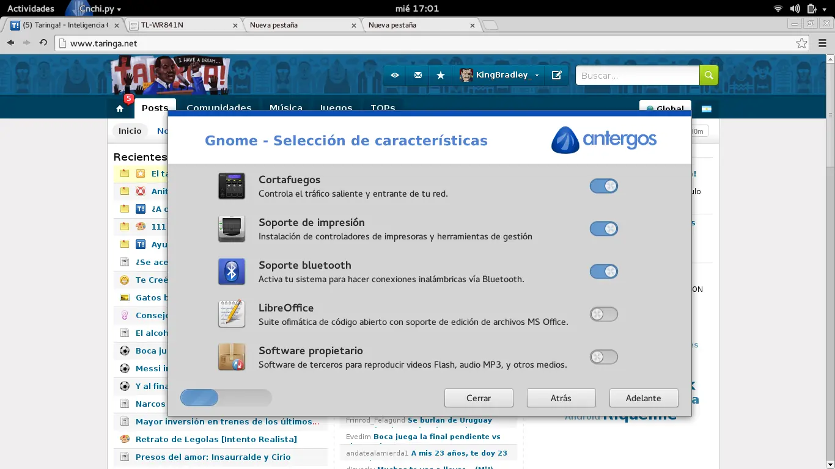This screenshot has height=469, width=835.
Task: Click the Argentina flag icon
Action: [x=707, y=109]
